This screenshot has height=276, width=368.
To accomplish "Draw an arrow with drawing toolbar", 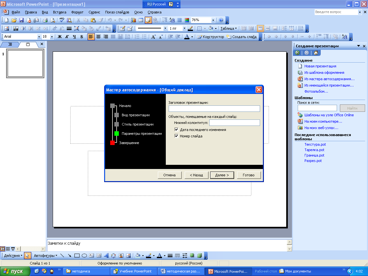I will (69, 256).
